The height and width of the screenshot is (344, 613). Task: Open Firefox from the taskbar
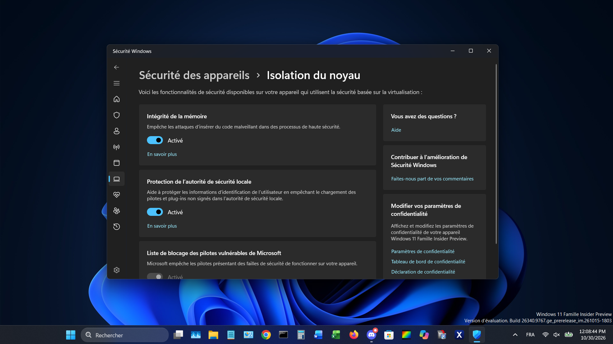coord(354,335)
